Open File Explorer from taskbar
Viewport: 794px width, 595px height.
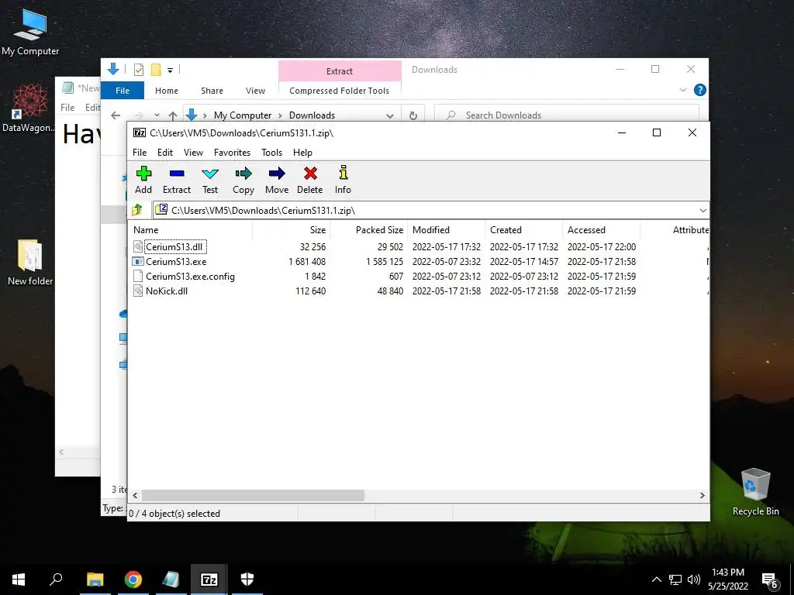[95, 580]
